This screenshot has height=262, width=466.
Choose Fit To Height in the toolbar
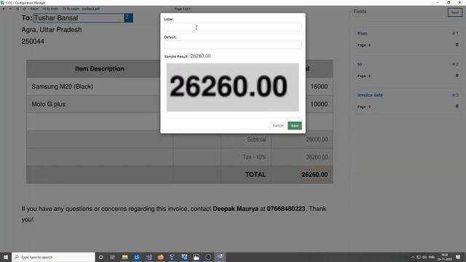pyautogui.click(x=71, y=9)
